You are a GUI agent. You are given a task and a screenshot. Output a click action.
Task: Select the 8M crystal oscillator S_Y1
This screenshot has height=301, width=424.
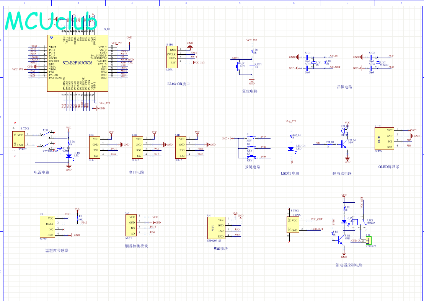point(315,62)
